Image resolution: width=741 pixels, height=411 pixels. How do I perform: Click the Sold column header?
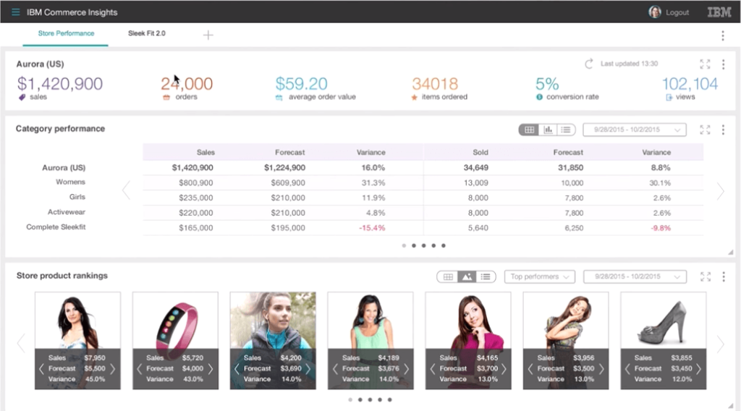480,153
